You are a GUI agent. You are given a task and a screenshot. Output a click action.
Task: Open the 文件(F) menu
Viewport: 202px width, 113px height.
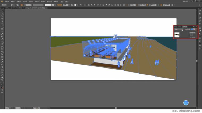tap(7, 2)
